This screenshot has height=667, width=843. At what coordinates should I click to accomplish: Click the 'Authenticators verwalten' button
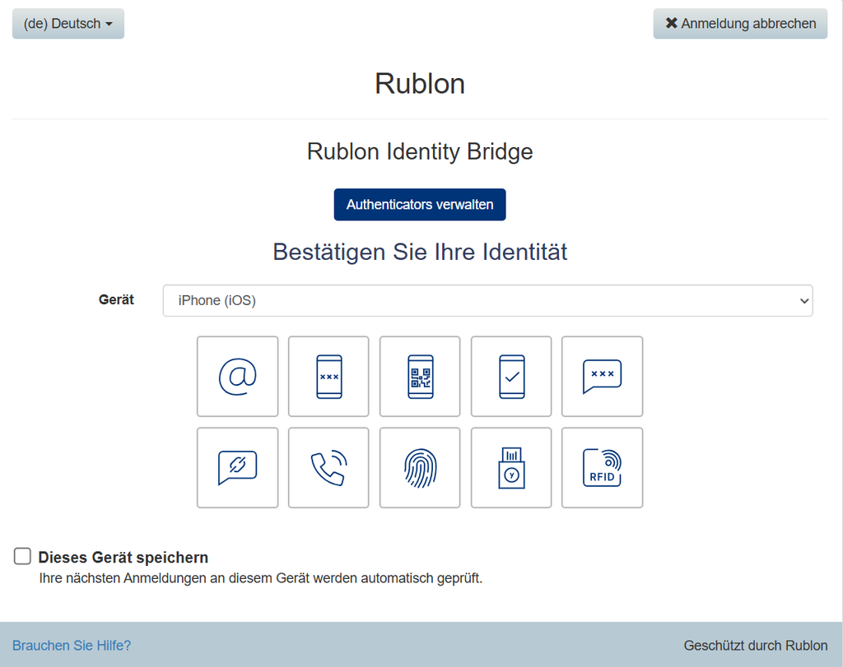420,205
